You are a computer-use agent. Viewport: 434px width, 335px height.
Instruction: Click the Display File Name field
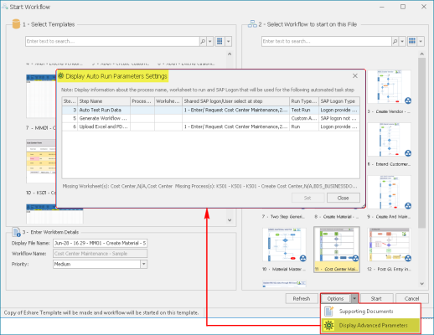click(x=100, y=243)
